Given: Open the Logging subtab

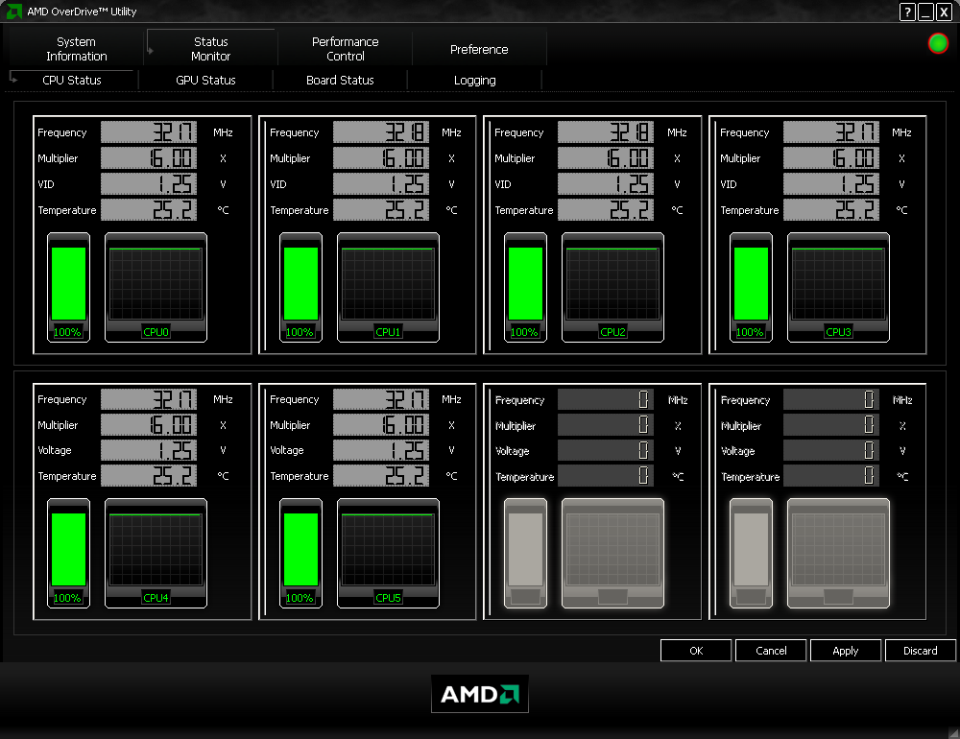Looking at the screenshot, I should click(475, 81).
